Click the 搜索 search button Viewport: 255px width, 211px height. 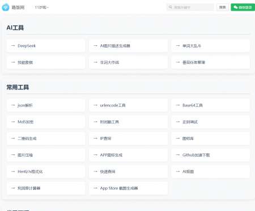pyautogui.click(x=222, y=7)
